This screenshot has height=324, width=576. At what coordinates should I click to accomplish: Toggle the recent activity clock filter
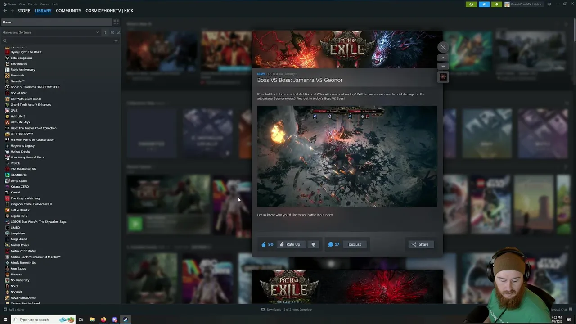point(112,32)
